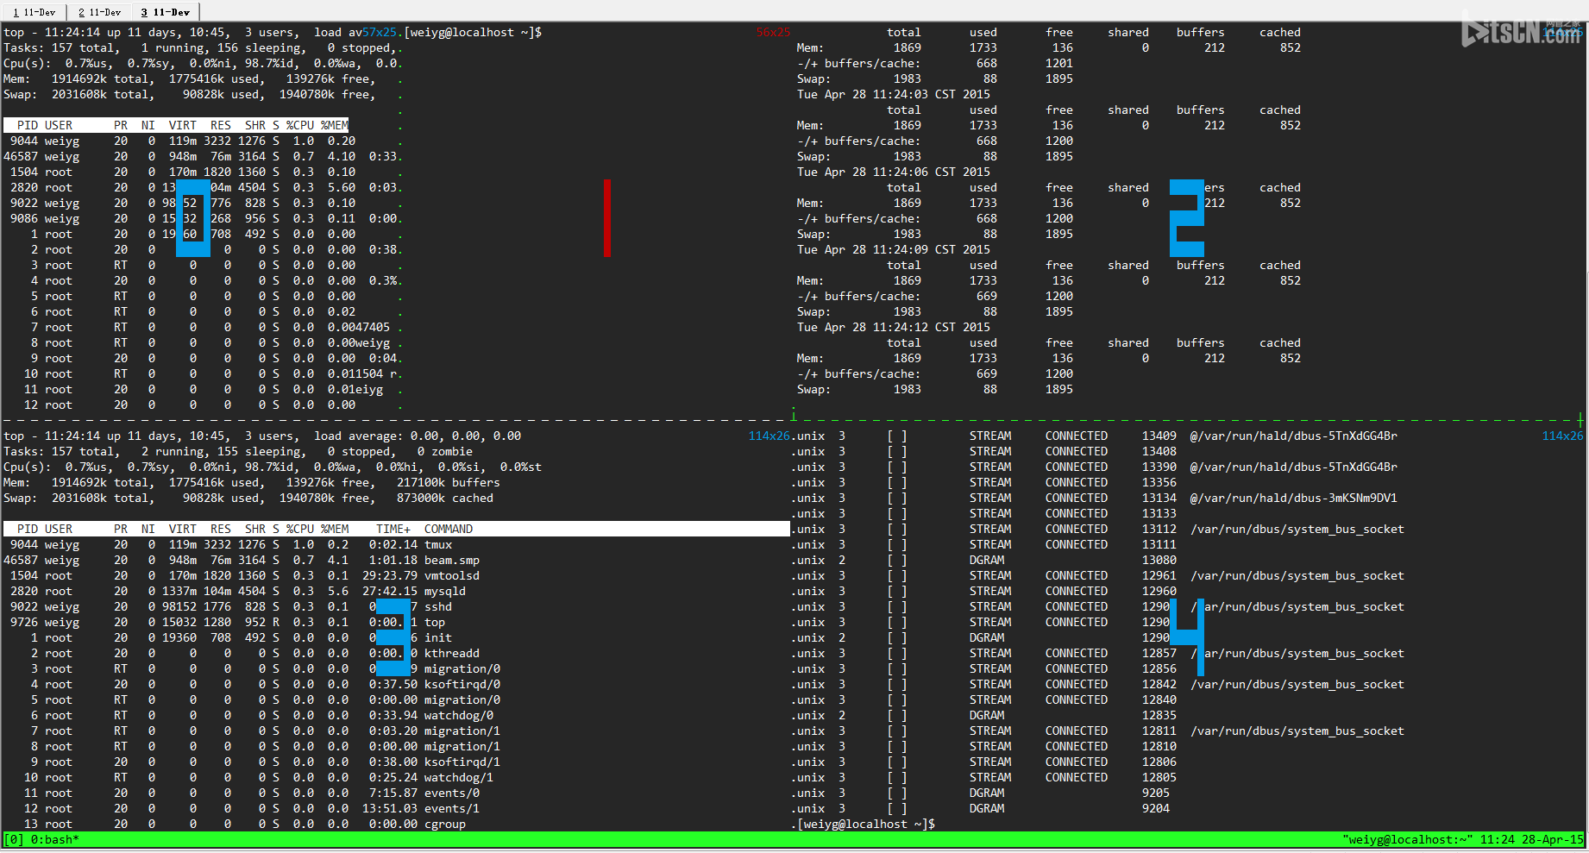Click the beam.smp command in top output

[x=452, y=561]
